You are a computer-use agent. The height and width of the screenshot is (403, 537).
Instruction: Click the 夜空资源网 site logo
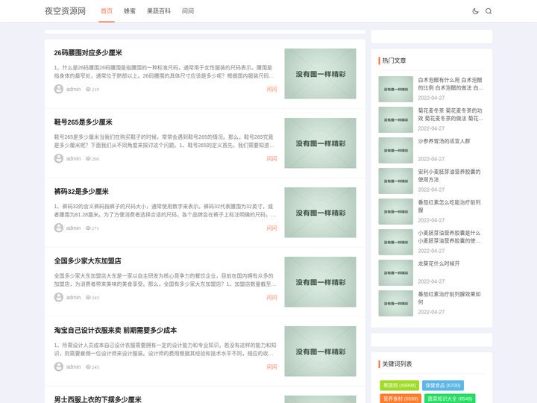(65, 11)
